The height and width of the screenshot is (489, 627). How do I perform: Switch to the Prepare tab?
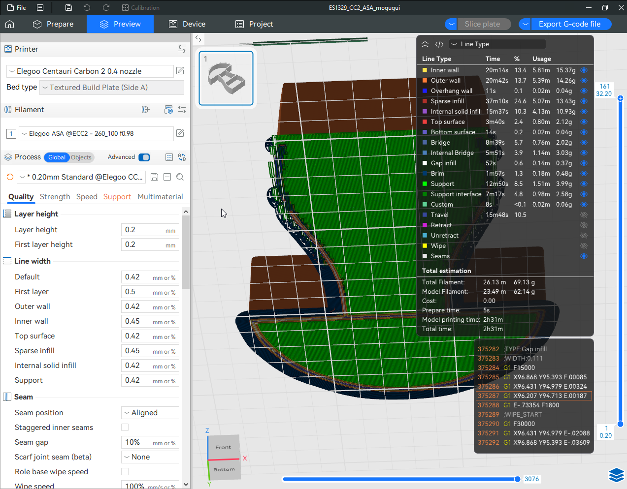[53, 24]
